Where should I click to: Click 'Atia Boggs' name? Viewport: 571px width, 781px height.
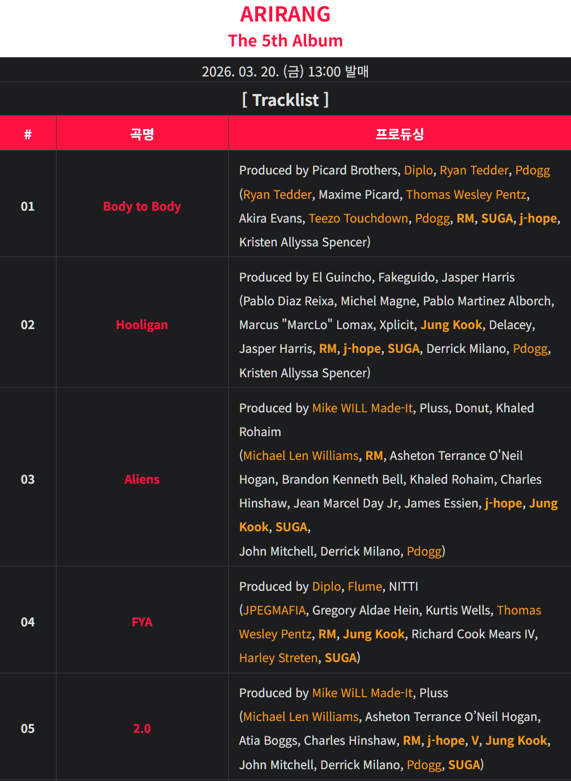click(x=268, y=741)
